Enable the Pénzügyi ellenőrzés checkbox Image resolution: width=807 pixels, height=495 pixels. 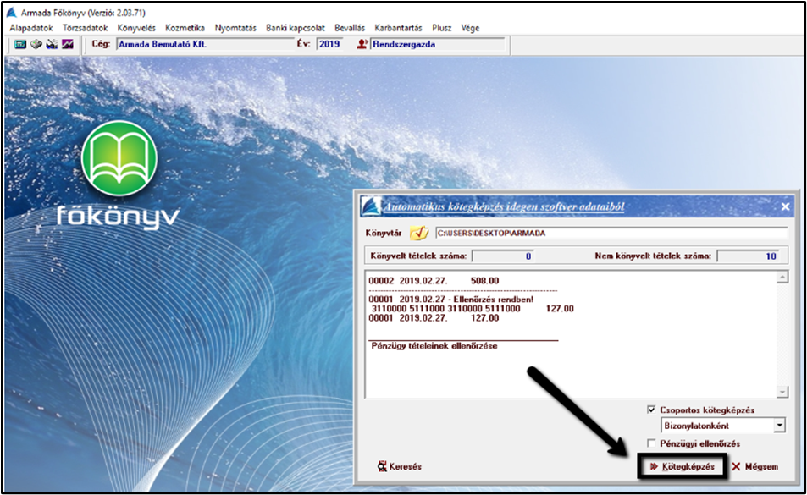coord(651,443)
